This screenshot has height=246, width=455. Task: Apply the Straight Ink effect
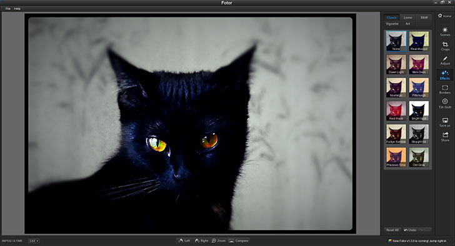coord(419,134)
